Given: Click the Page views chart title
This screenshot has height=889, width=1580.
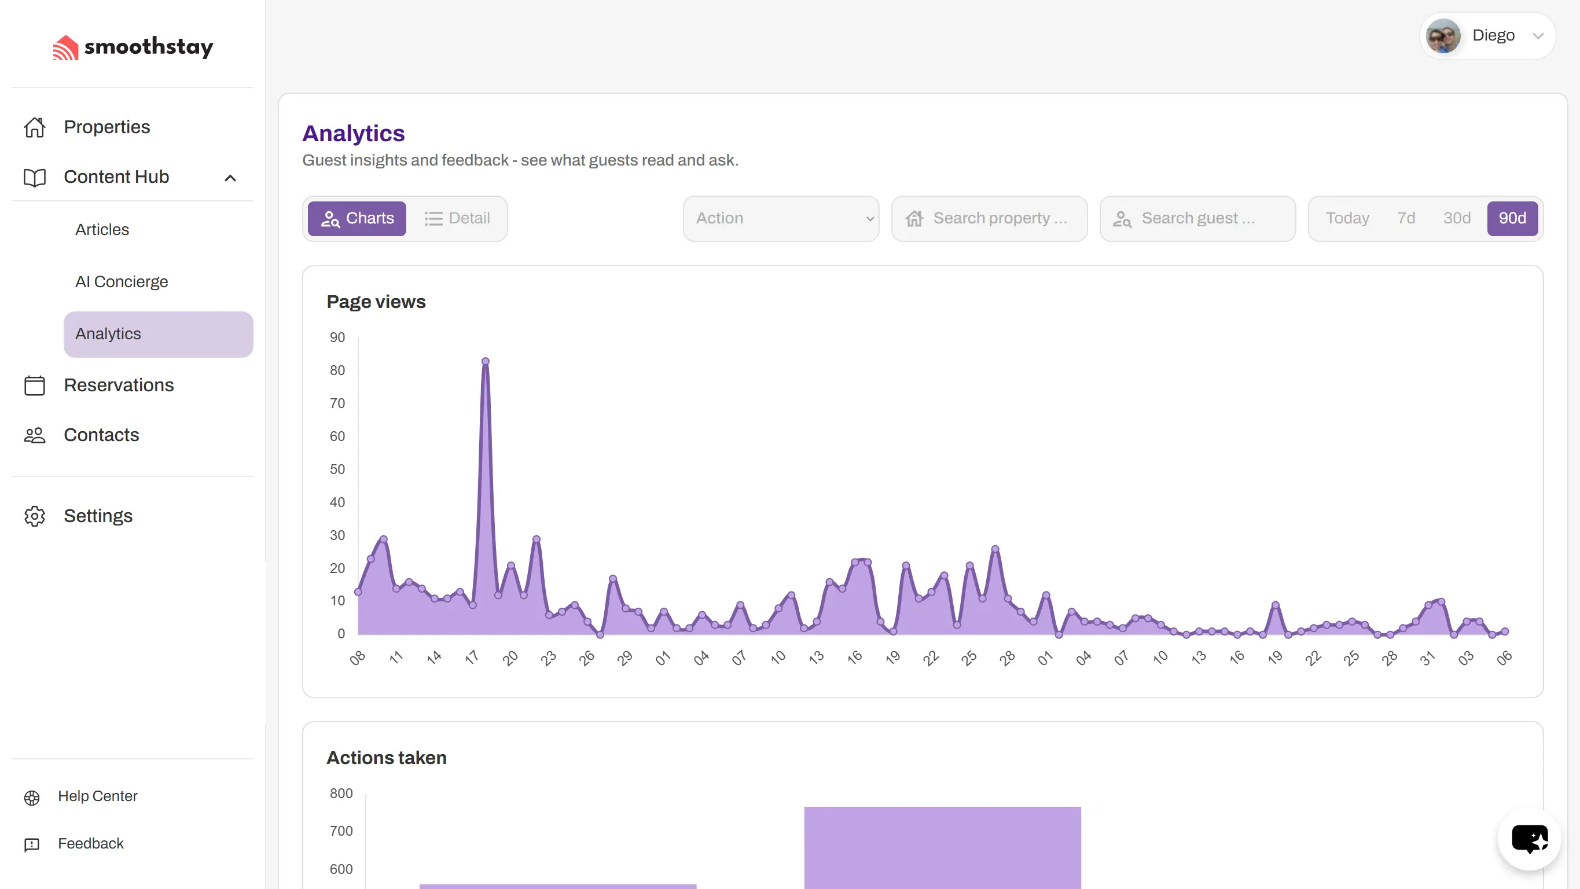Looking at the screenshot, I should (x=376, y=302).
